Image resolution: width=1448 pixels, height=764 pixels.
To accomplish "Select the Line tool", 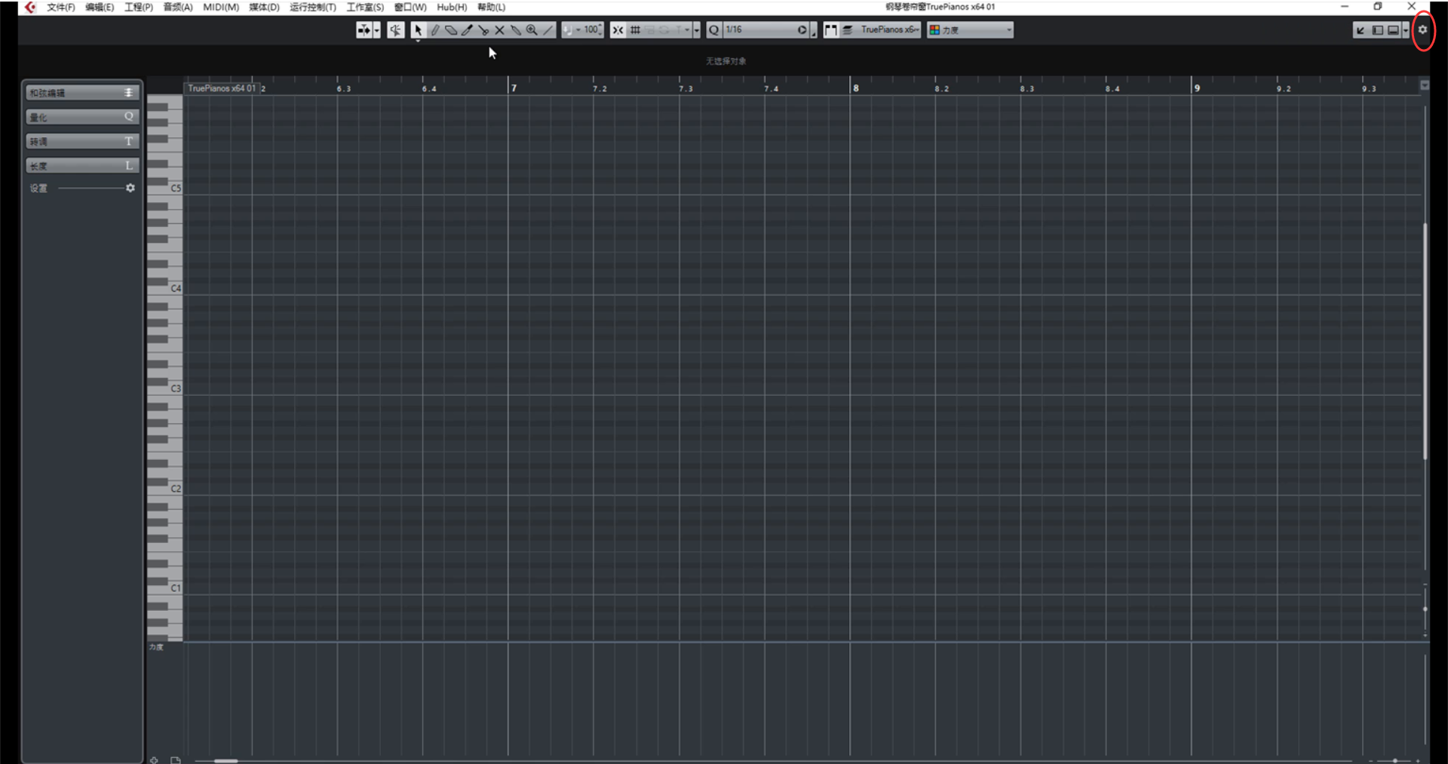I will coord(548,30).
